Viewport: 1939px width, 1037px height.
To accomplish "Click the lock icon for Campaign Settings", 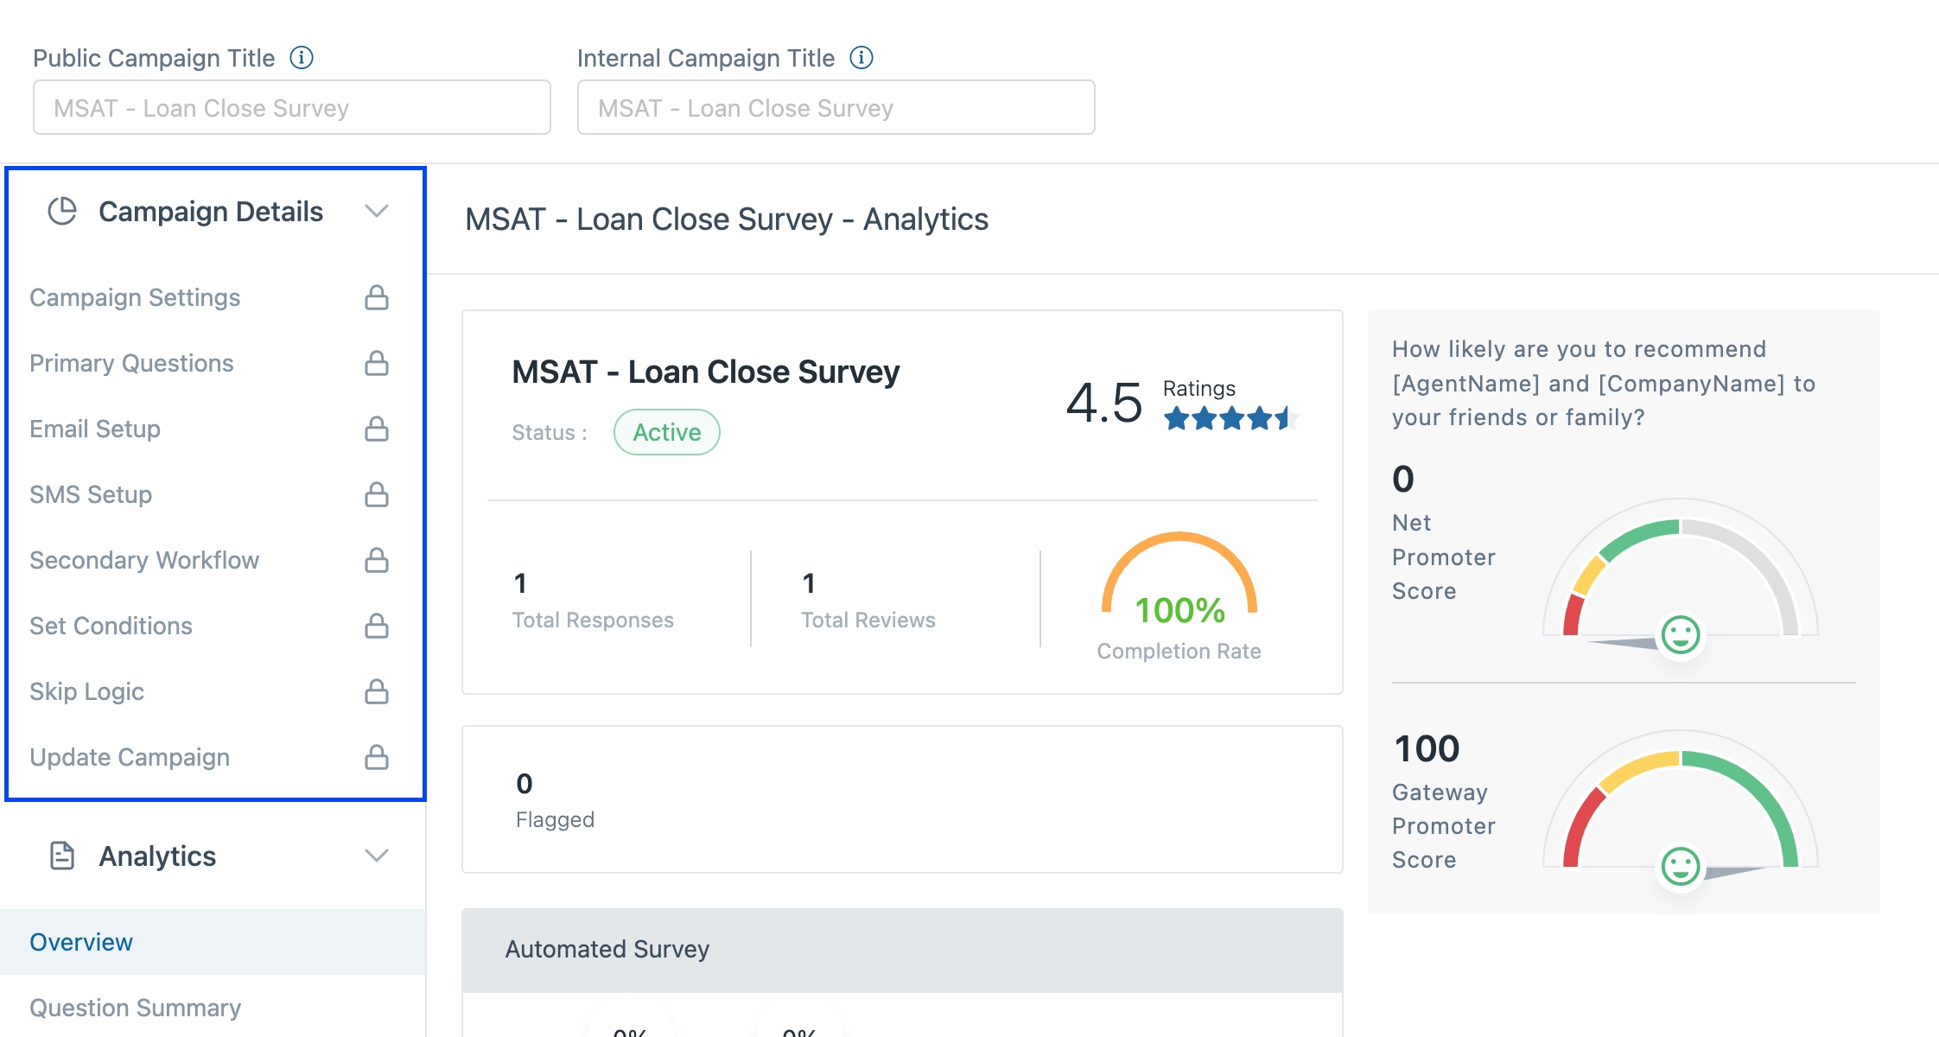I will click(377, 297).
